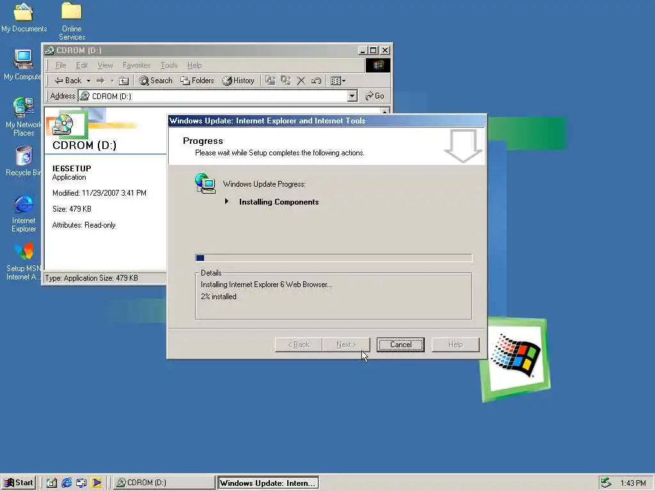The width and height of the screenshot is (655, 491).
Task: Toggle the Folders pane in CDROM window
Action: (x=197, y=81)
